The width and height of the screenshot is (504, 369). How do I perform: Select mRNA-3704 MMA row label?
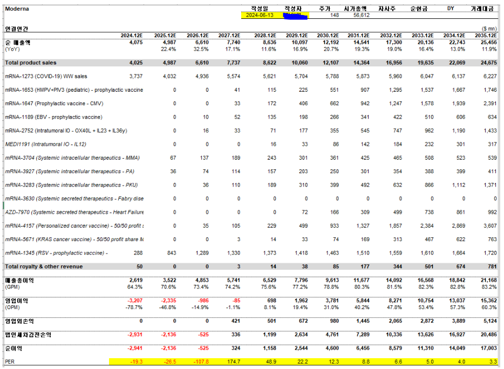[x=72, y=158]
